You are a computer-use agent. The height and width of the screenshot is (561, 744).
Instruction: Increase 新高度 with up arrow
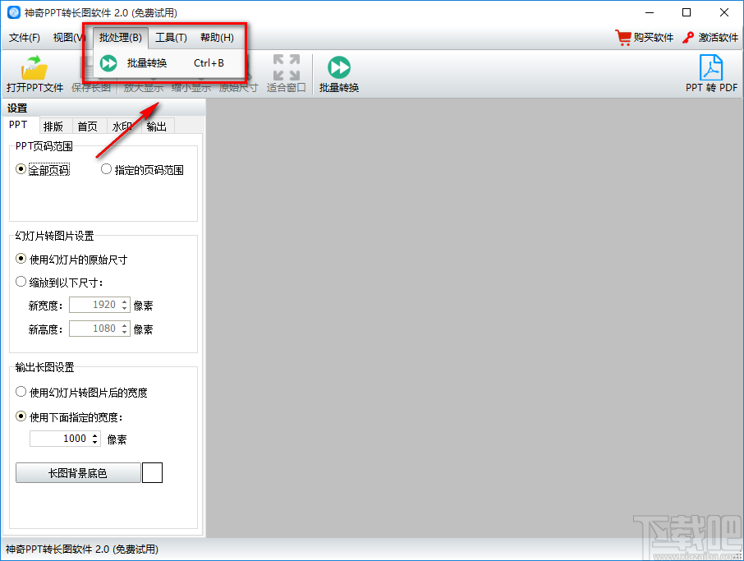click(x=125, y=324)
